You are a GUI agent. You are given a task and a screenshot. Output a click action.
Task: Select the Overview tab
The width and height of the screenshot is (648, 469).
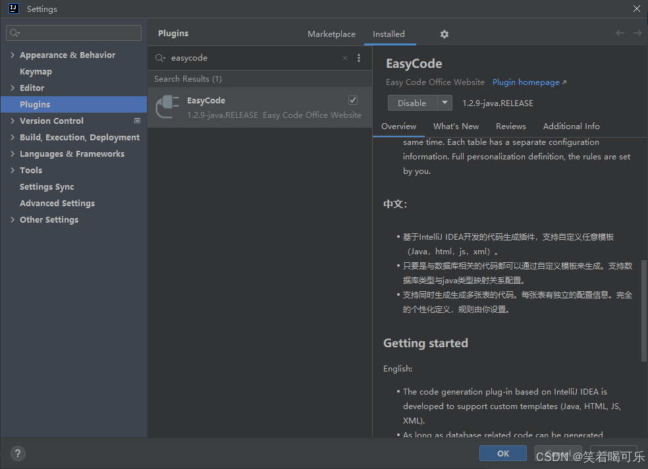coord(399,126)
